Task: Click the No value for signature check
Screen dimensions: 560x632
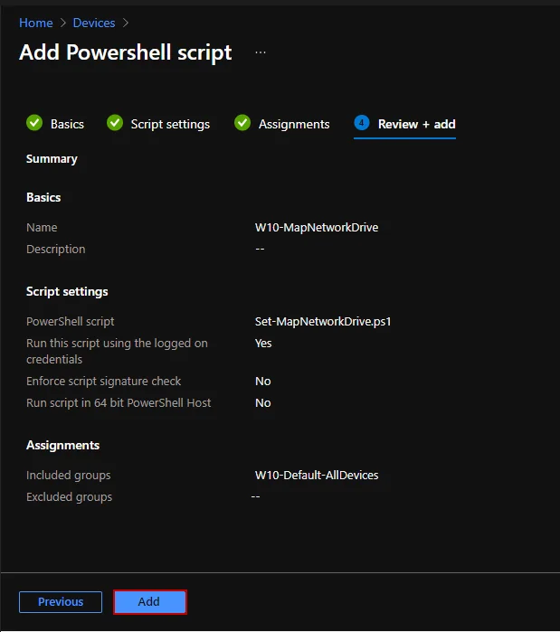Action: point(263,381)
